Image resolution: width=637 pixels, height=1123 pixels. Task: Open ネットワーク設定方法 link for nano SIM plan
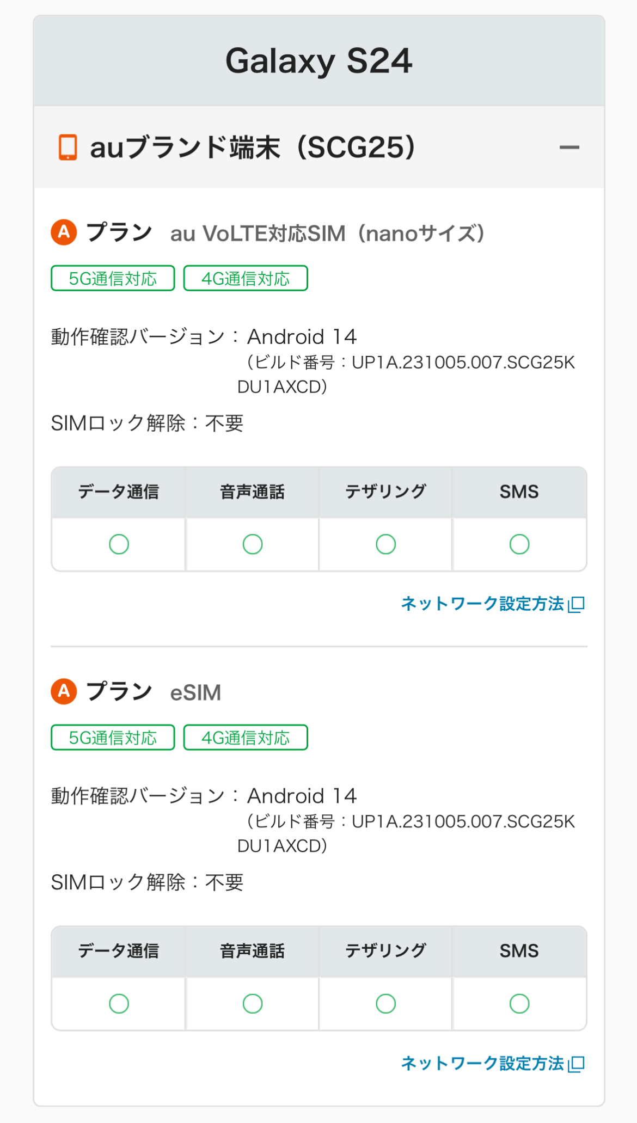click(x=482, y=604)
